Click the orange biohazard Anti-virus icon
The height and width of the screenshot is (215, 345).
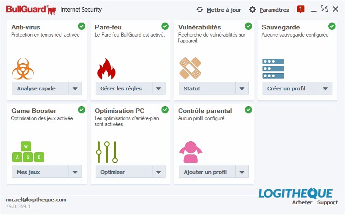(x=23, y=69)
